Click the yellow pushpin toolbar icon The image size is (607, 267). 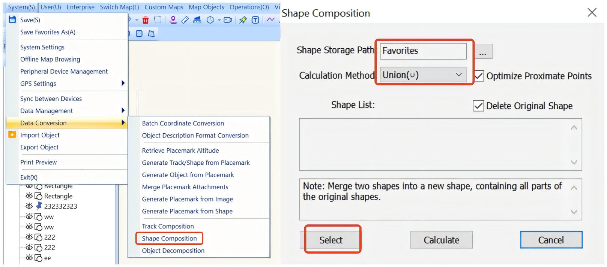(243, 20)
